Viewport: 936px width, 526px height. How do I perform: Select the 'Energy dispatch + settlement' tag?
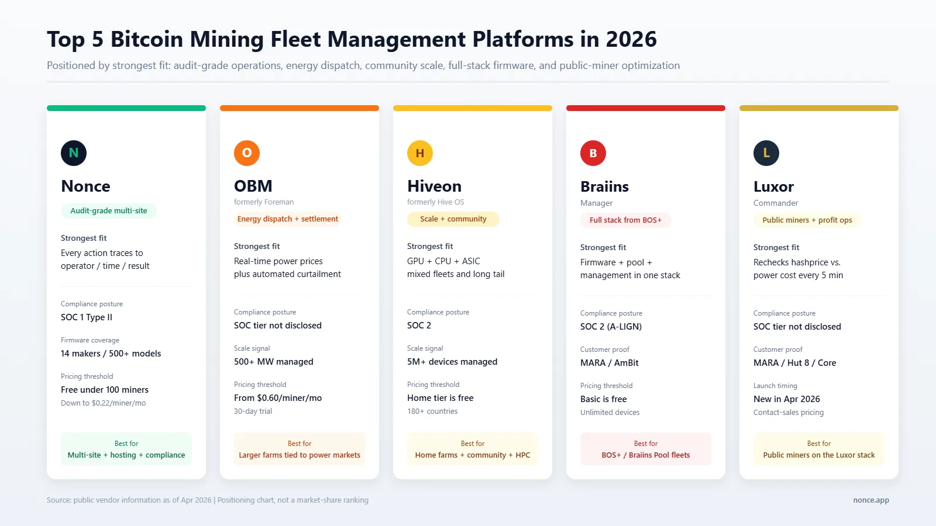click(x=288, y=219)
